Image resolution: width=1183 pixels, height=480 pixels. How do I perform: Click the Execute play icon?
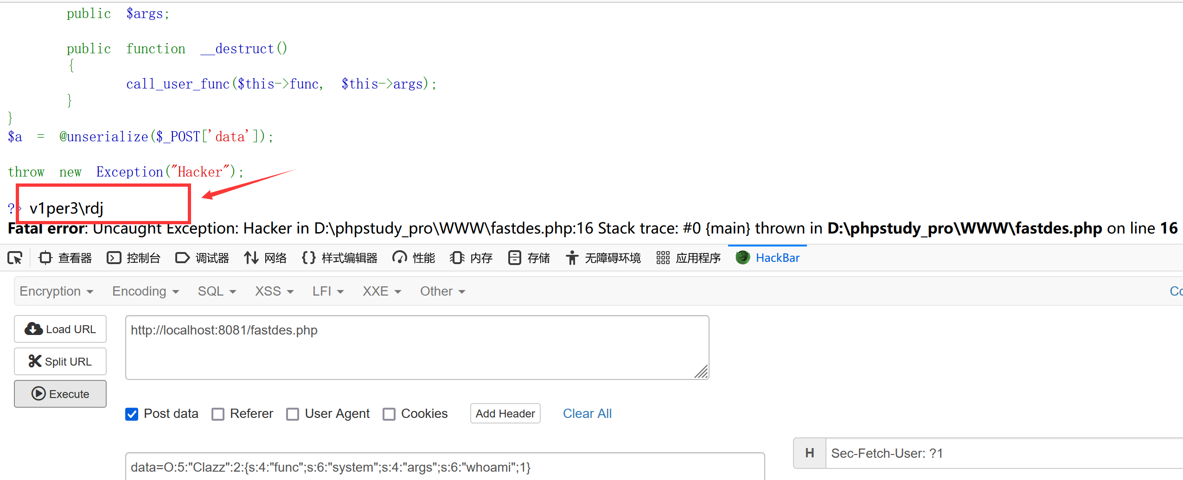38,394
